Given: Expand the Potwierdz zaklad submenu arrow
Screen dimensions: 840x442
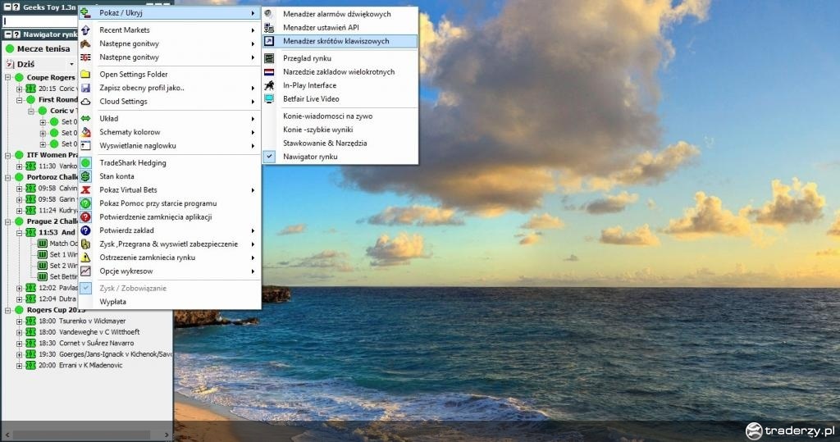Looking at the screenshot, I should click(253, 230).
